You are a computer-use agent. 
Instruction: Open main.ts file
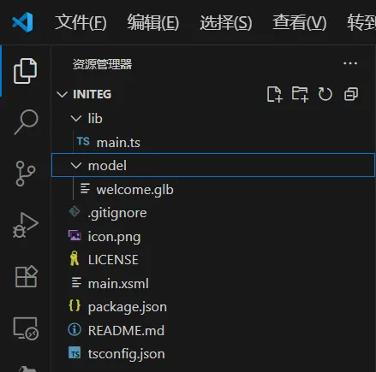(118, 142)
